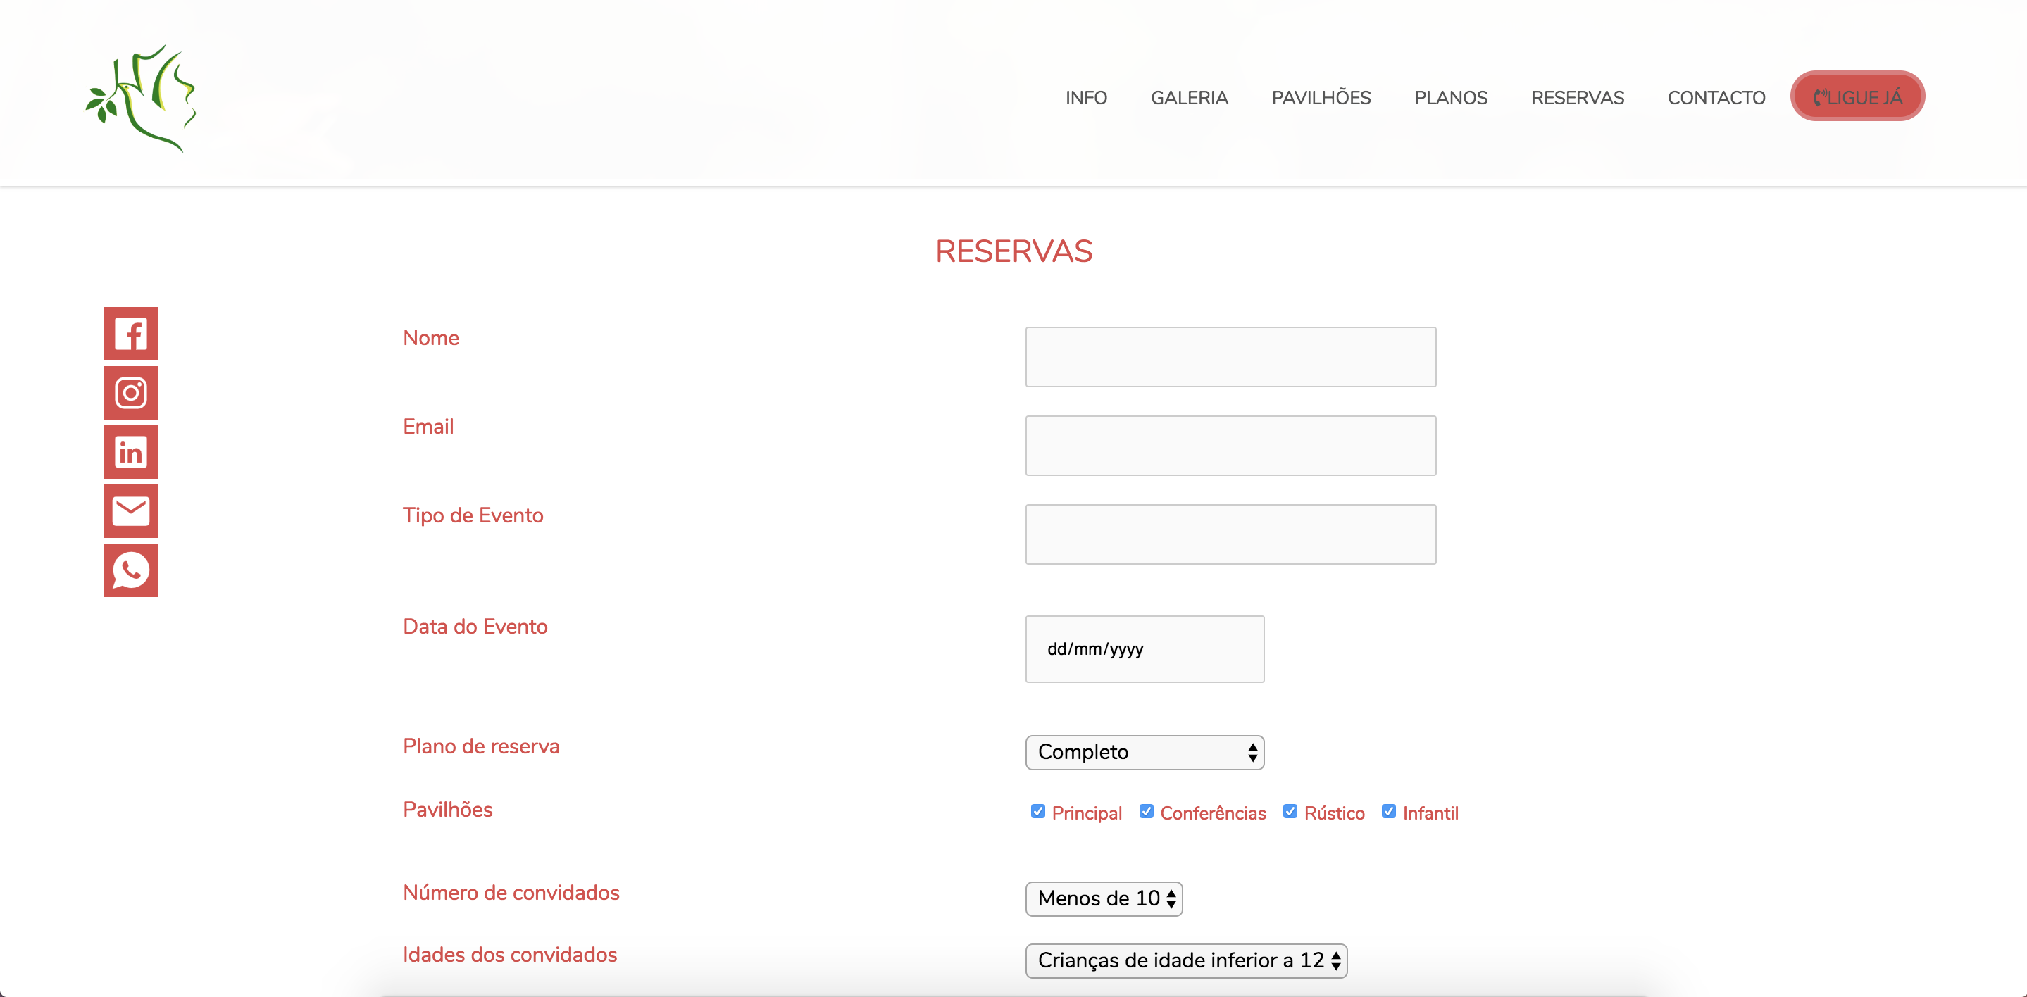Open the PAVILHÕES navigation entry
The image size is (2027, 997).
(1321, 98)
